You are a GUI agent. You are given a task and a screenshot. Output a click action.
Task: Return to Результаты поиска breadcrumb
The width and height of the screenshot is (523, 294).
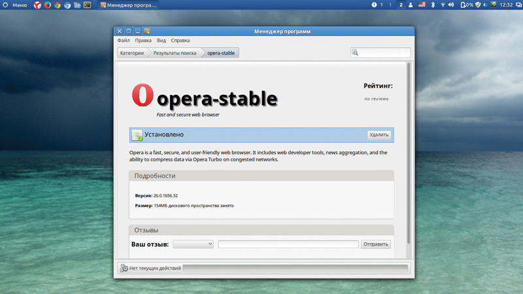click(175, 53)
